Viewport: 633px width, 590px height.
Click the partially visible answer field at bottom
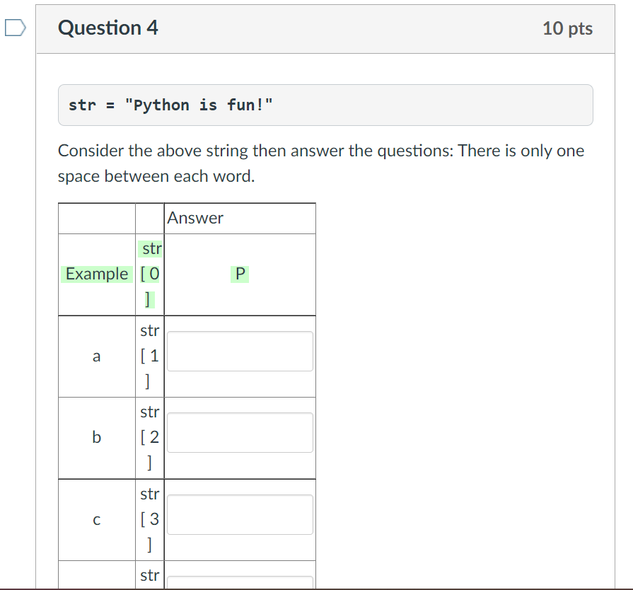point(240,582)
